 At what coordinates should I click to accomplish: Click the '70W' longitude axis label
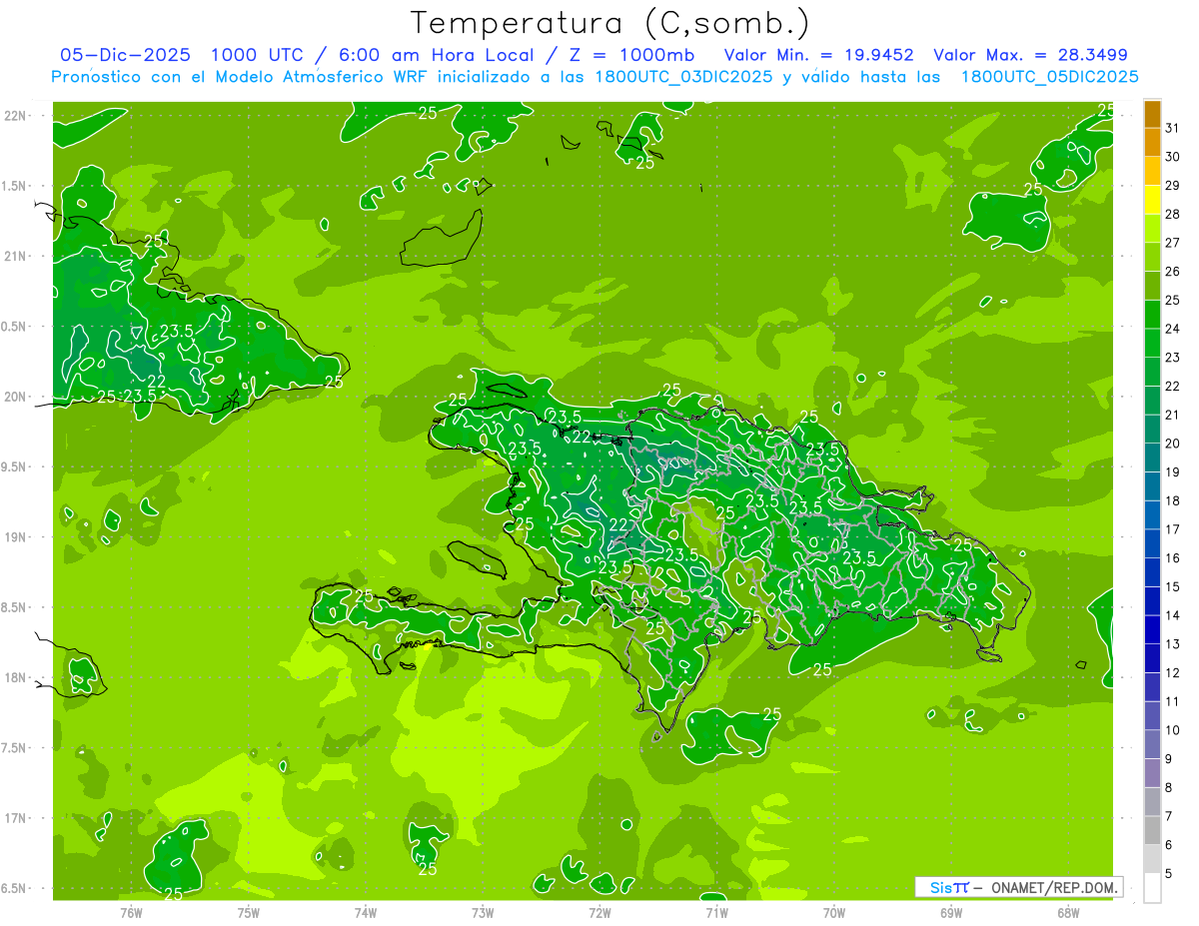(x=834, y=913)
